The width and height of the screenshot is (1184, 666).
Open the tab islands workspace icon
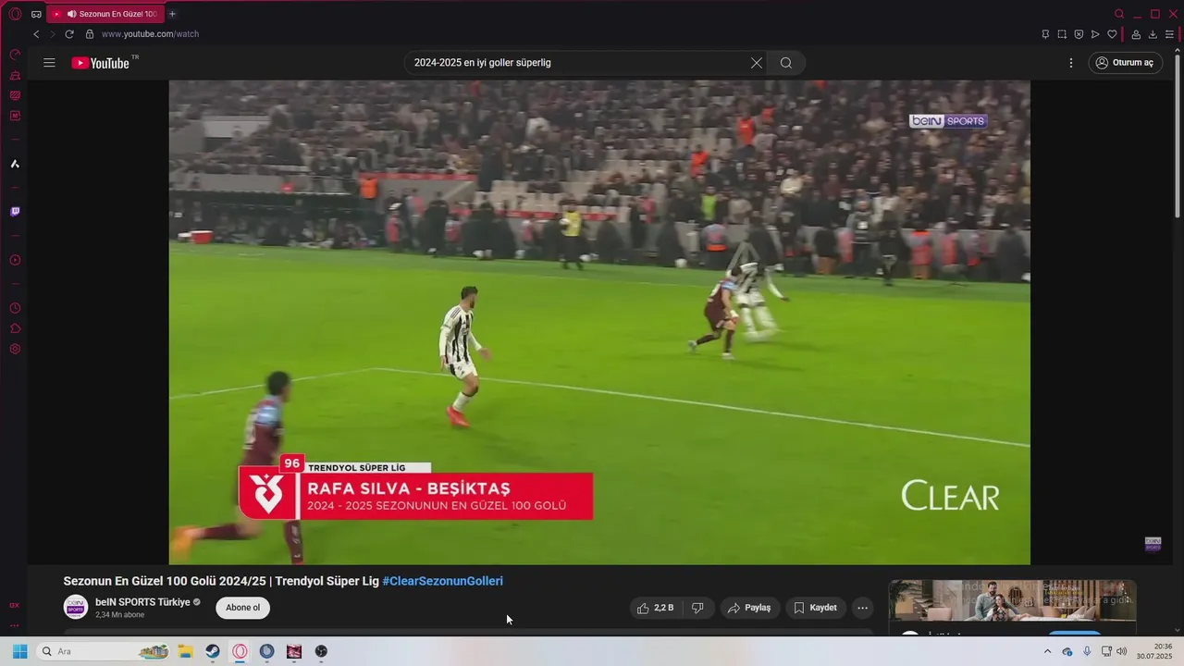36,14
